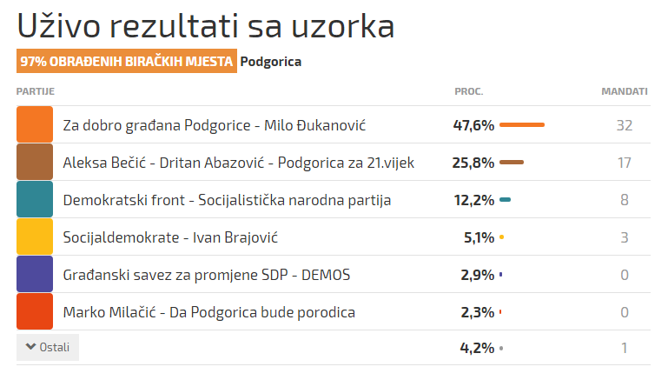Click the PROC. column header

point(468,91)
